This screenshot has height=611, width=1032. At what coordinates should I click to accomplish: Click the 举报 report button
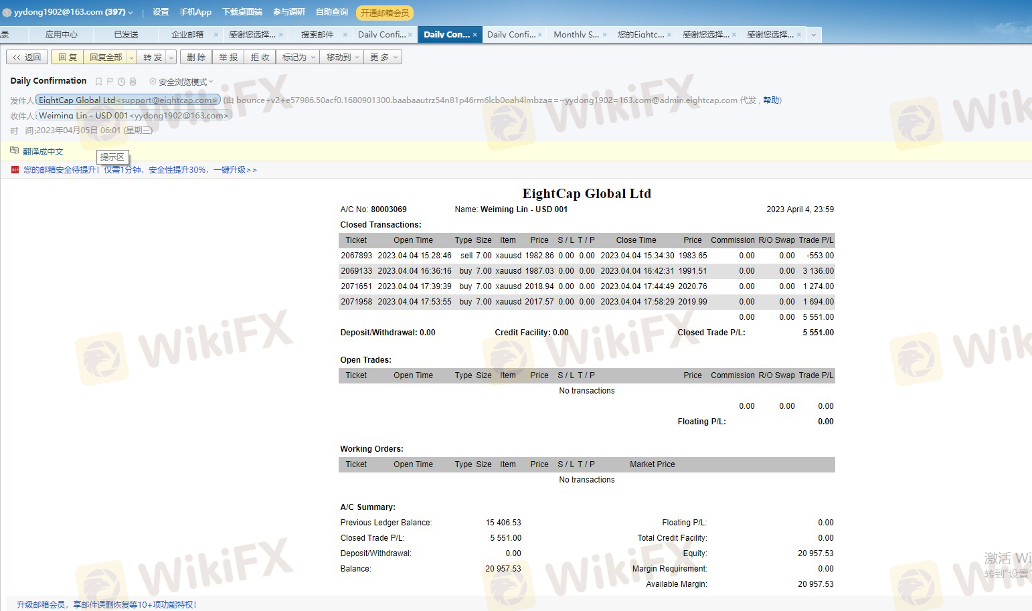coord(228,58)
